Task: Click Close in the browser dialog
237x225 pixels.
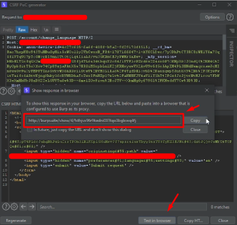Action: [x=195, y=130]
